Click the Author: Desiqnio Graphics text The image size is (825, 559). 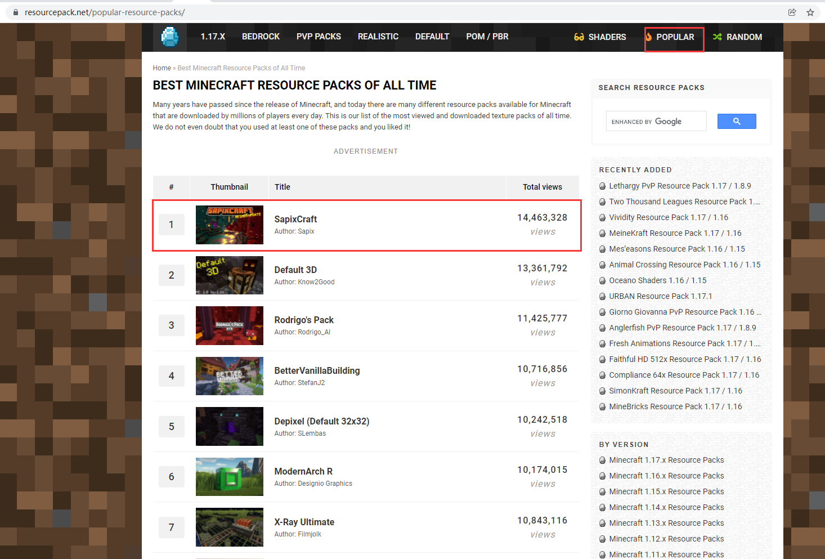[x=313, y=484]
